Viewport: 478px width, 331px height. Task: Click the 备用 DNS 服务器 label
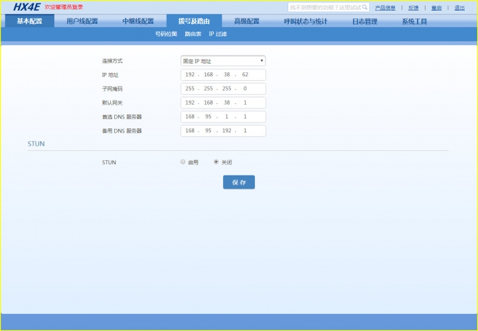pos(122,131)
